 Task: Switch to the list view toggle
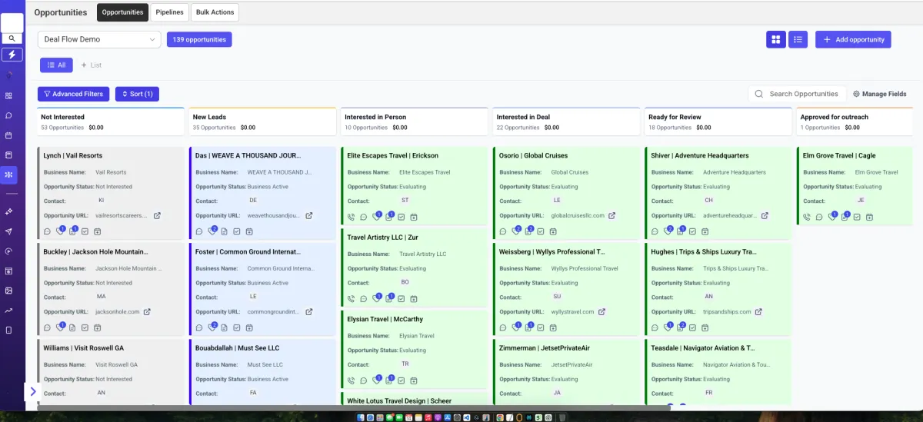coord(798,39)
